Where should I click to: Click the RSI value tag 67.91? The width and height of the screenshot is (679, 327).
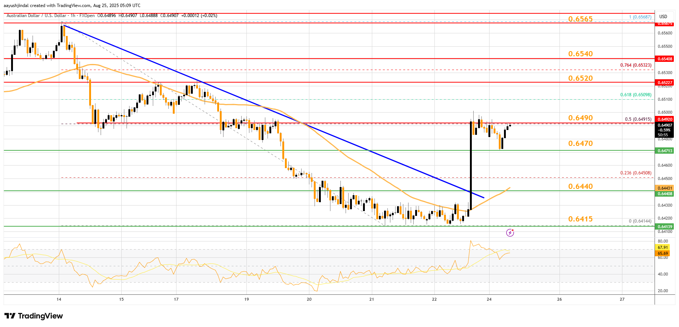663,247
